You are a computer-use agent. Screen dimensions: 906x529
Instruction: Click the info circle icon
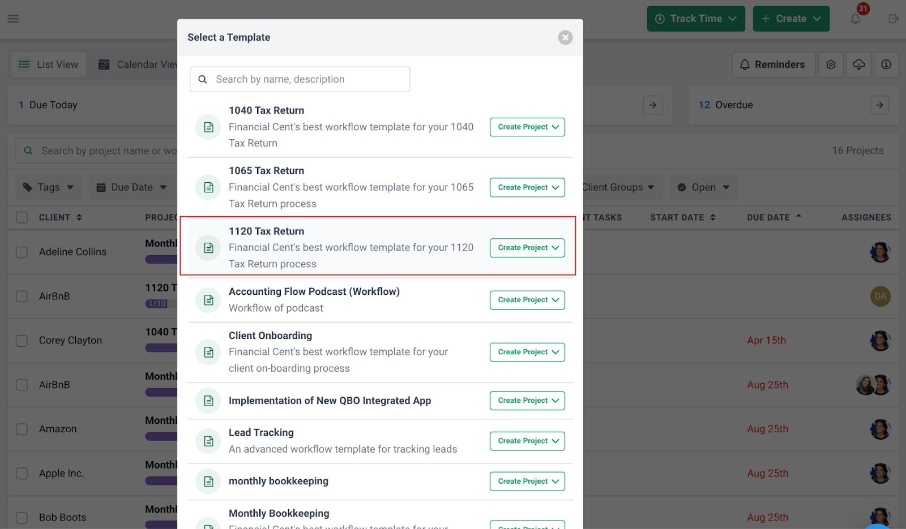[886, 64]
